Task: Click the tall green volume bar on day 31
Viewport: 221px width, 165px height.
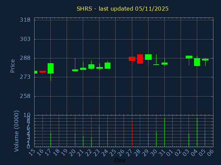Action: pos(164,132)
